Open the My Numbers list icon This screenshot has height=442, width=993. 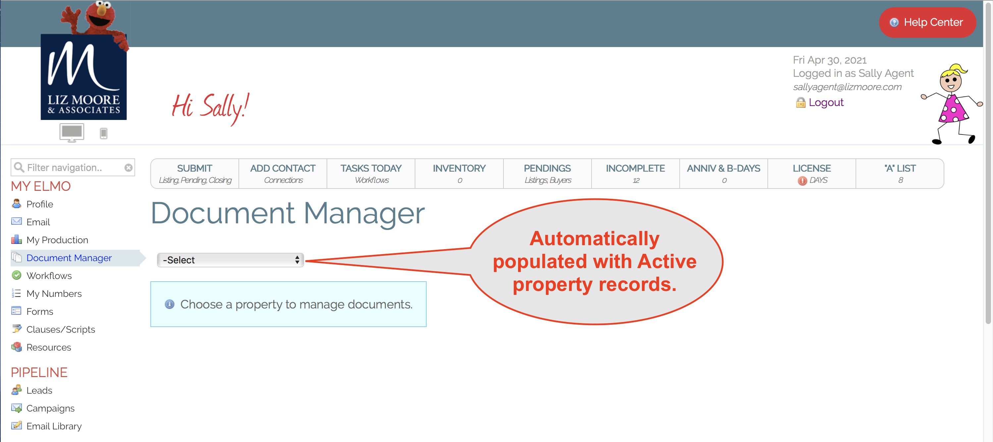point(16,293)
